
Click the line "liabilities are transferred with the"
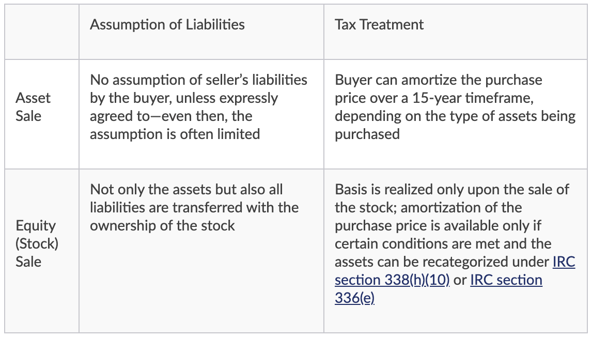(x=194, y=207)
